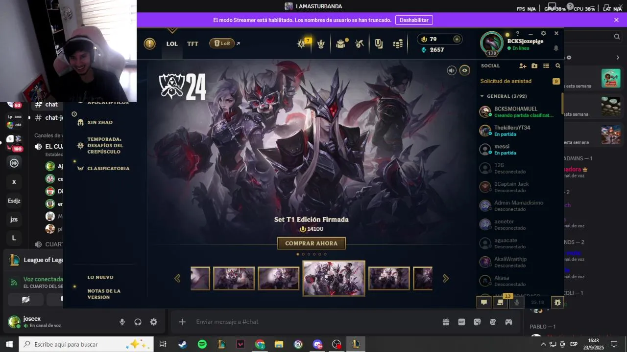
Task: Open the crafting hammer icon
Action: pyautogui.click(x=360, y=44)
